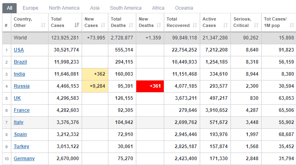Open the Turkey country link

(x=21, y=146)
